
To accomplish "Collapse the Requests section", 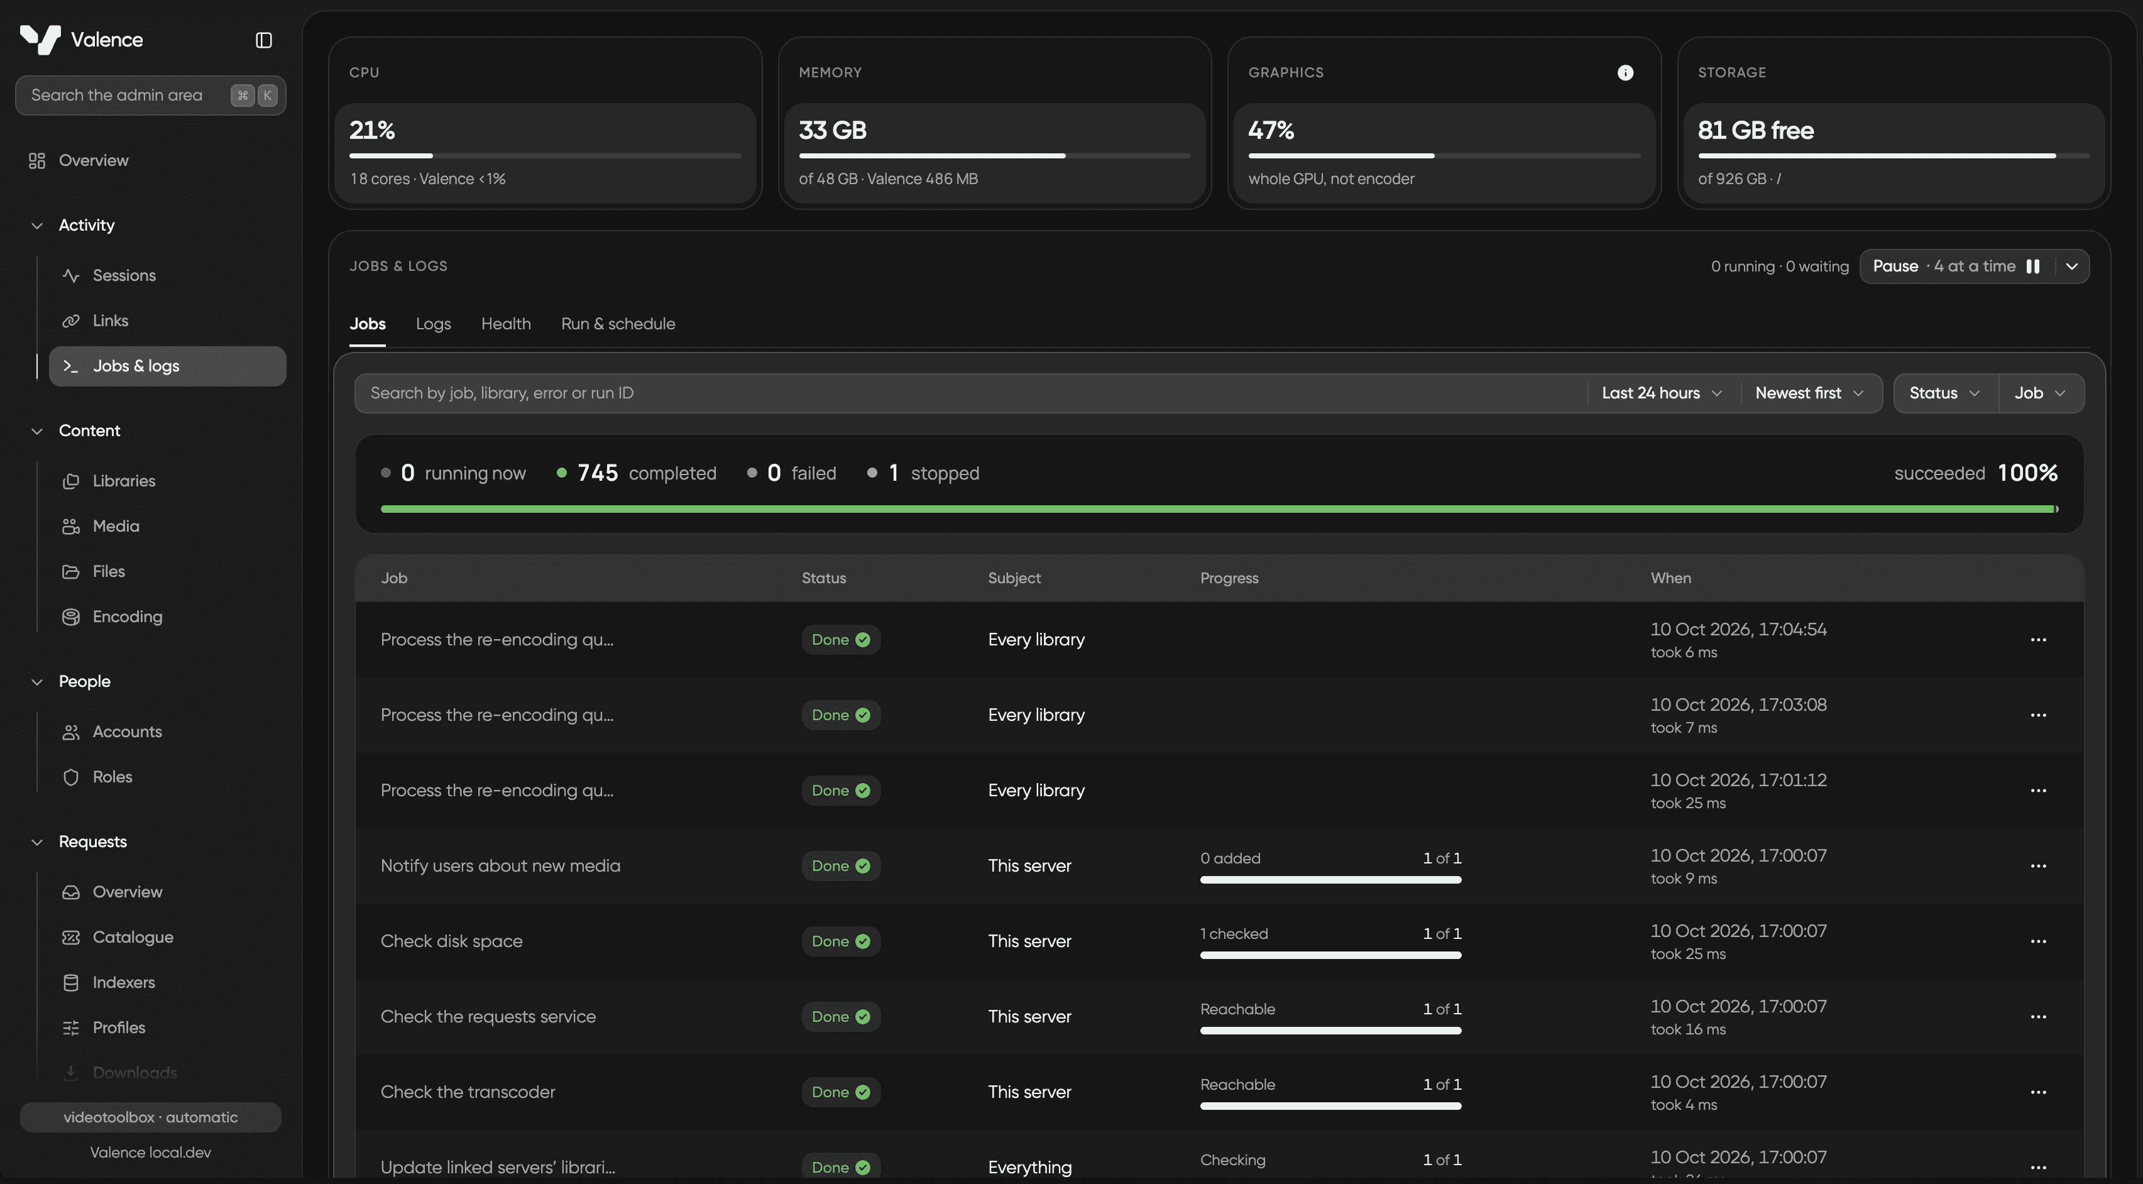I will (36, 842).
